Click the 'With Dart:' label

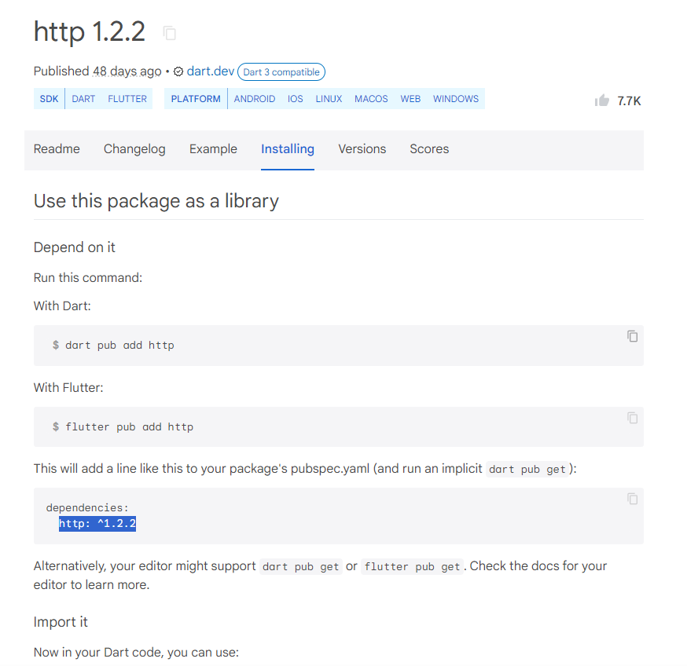click(62, 306)
